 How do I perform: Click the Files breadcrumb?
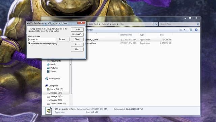pyautogui.click(x=122, y=24)
